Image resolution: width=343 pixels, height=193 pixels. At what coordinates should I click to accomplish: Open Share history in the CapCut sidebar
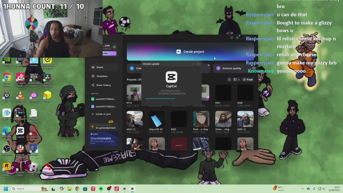[x=104, y=85]
